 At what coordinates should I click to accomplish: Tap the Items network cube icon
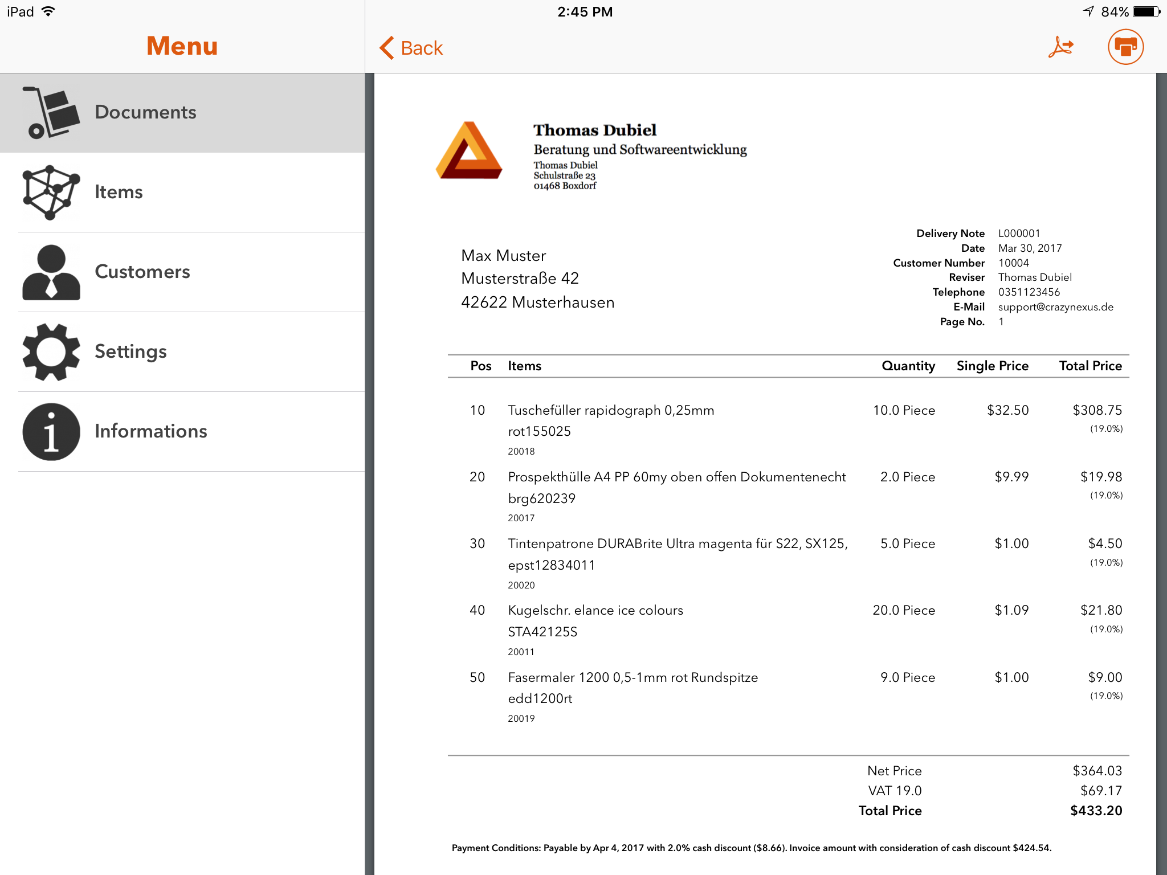point(51,192)
